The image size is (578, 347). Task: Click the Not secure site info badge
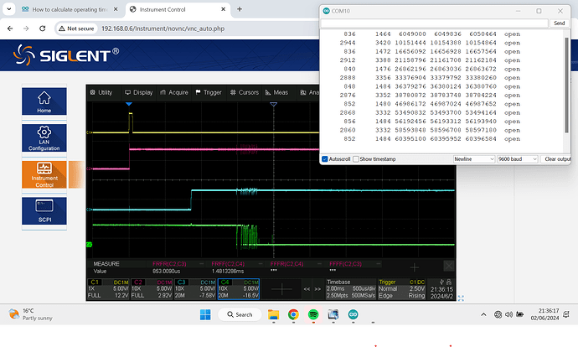click(x=76, y=28)
